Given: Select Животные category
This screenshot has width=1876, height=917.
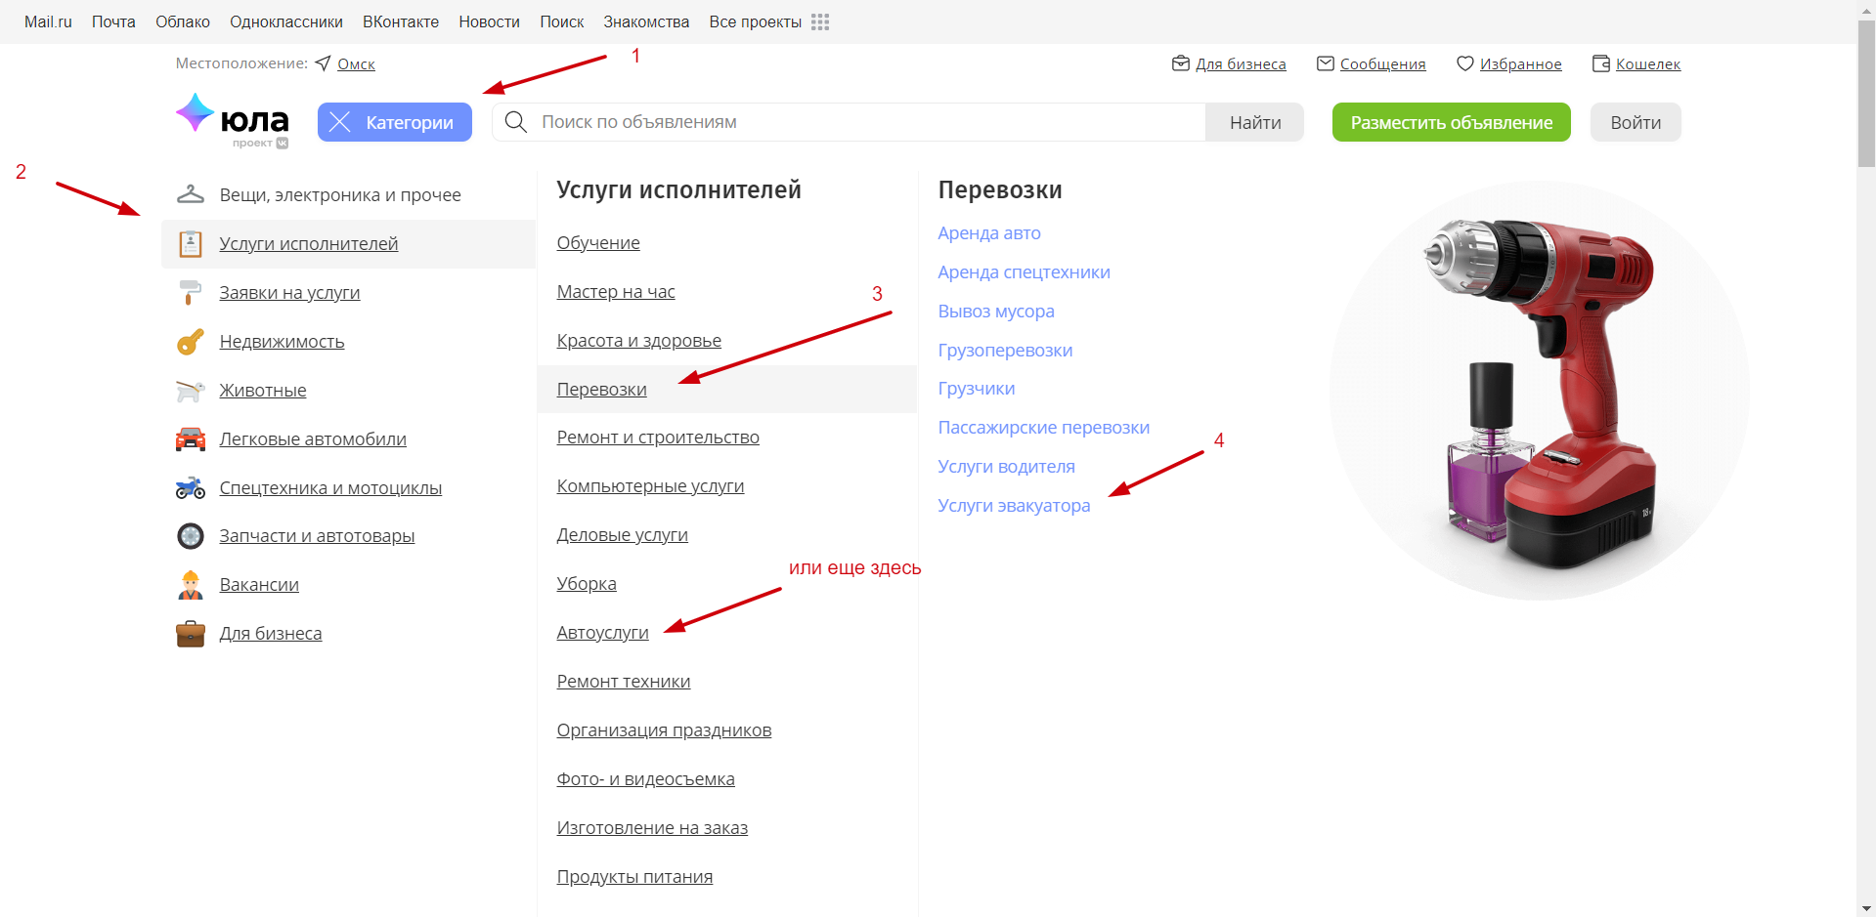Looking at the screenshot, I should 263,391.
